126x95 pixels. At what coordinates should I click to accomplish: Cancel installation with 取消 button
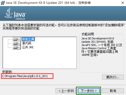[x=113, y=91]
